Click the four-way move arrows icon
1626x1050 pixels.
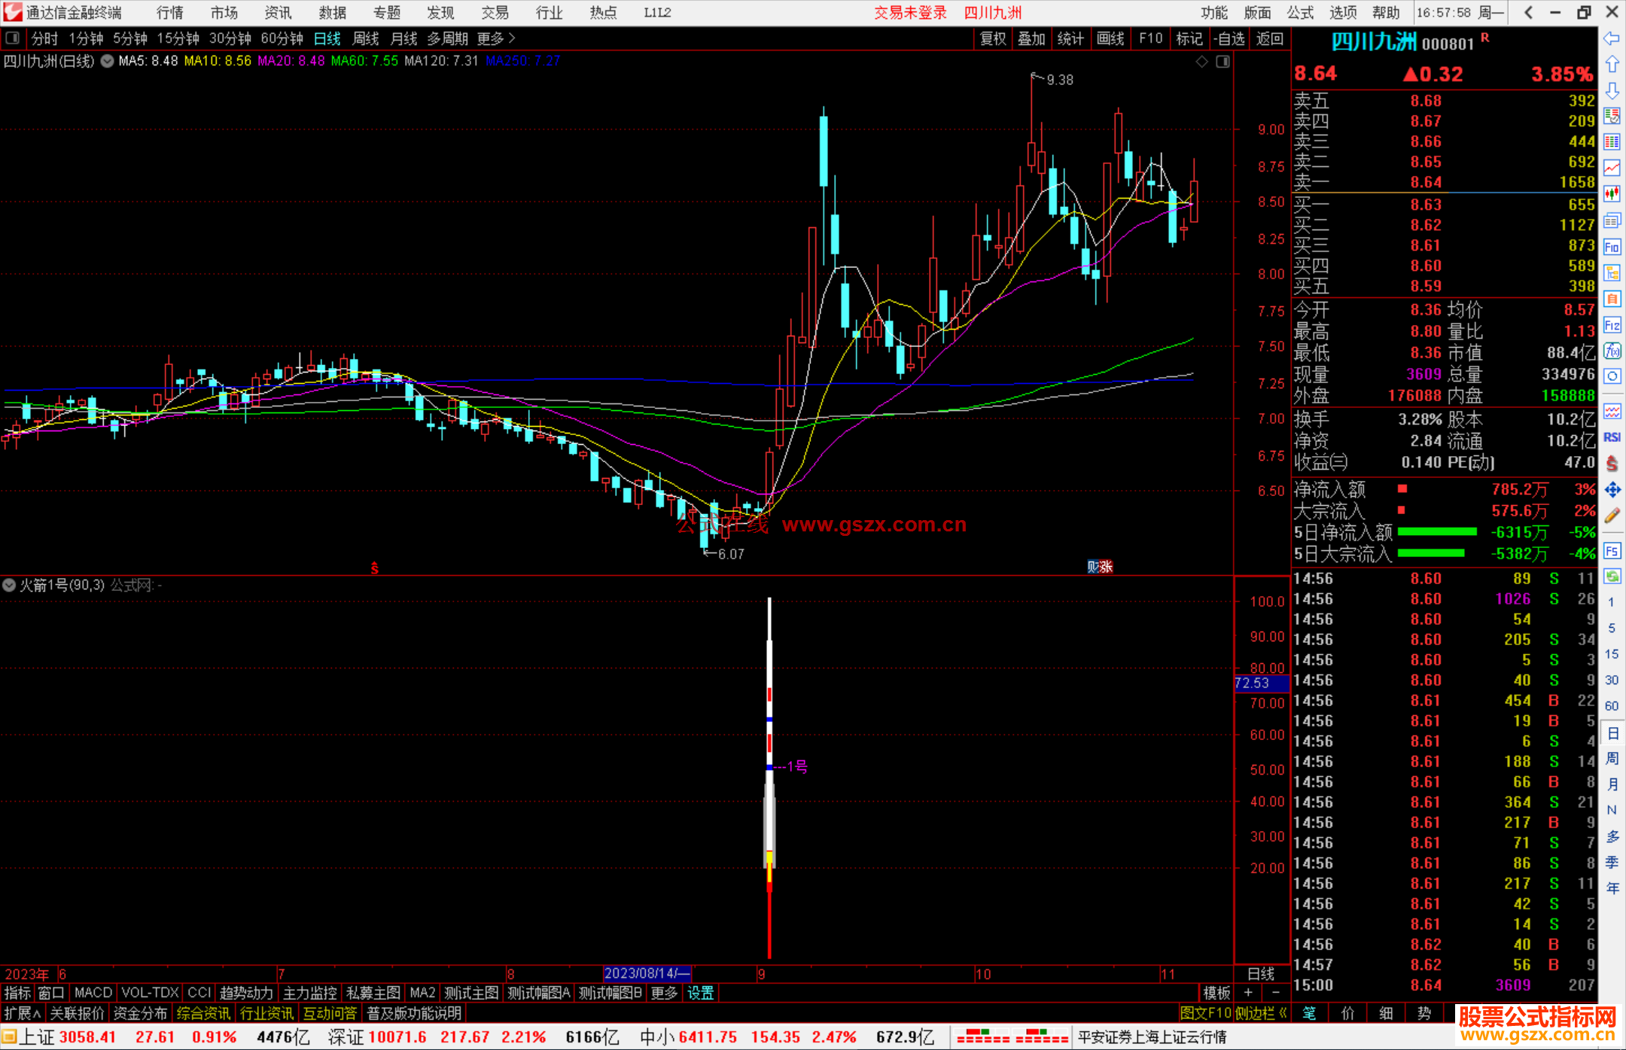pyautogui.click(x=1612, y=490)
